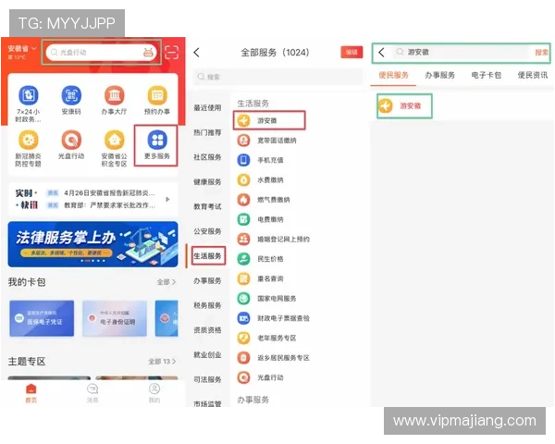Open the 消息 bottom navigation tab

coord(92,393)
